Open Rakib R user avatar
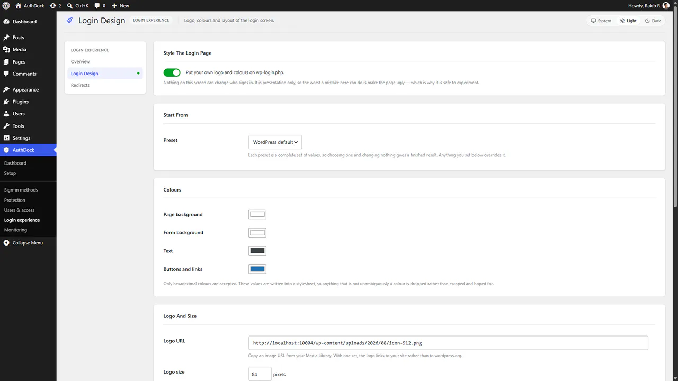 click(x=666, y=6)
